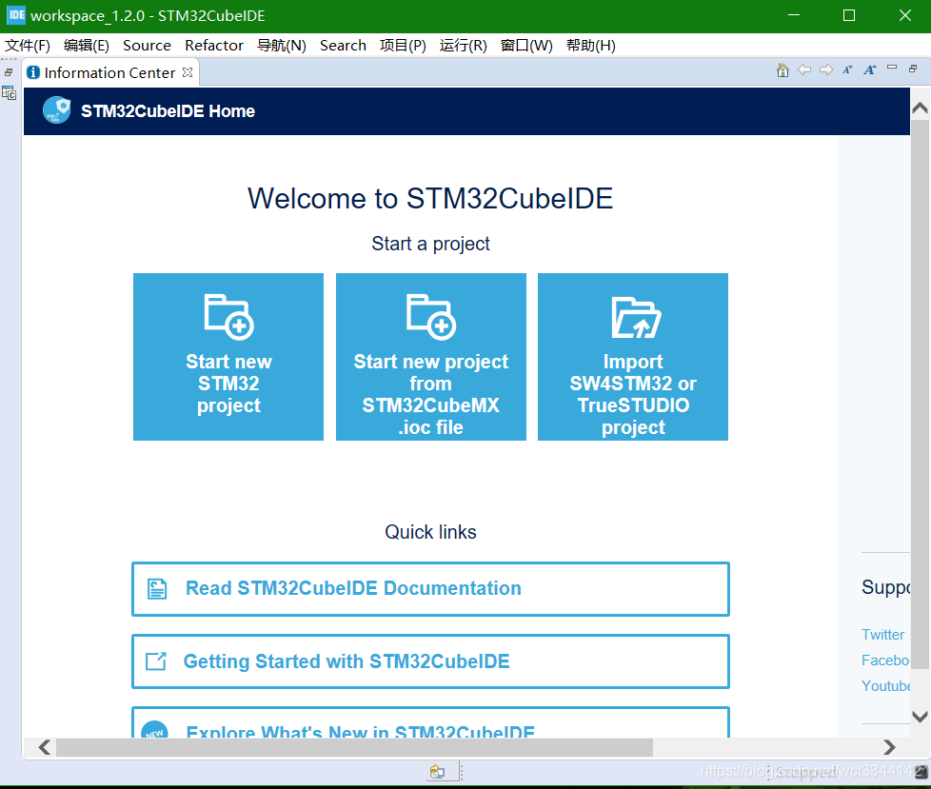Open the 导航(N) menu

coord(282,46)
